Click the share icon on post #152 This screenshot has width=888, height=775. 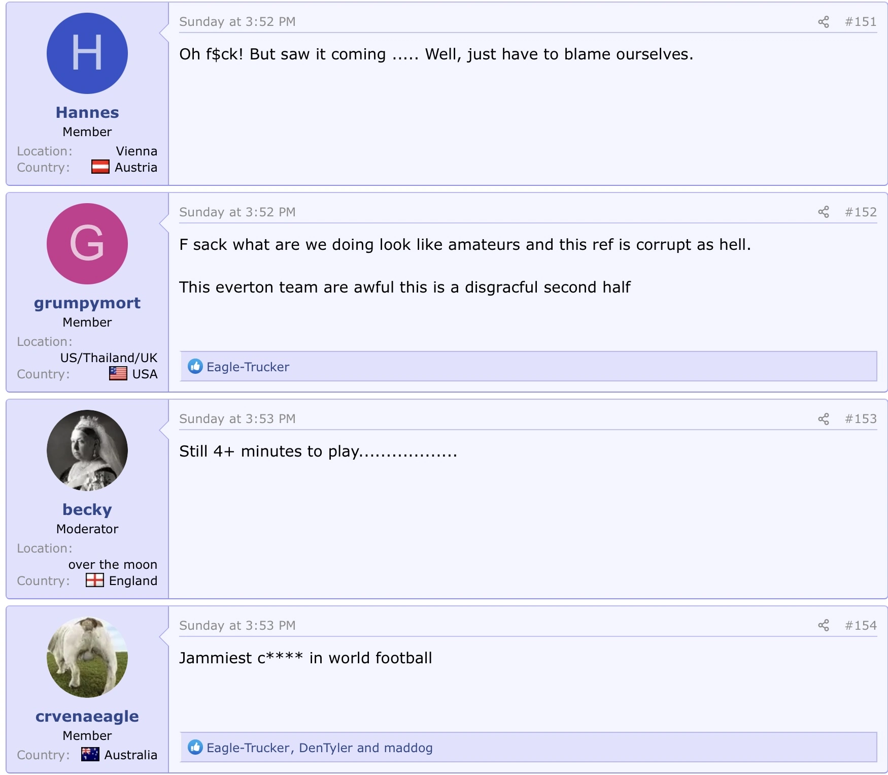(x=823, y=212)
